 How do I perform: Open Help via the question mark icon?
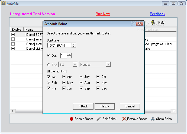click(153, 23)
